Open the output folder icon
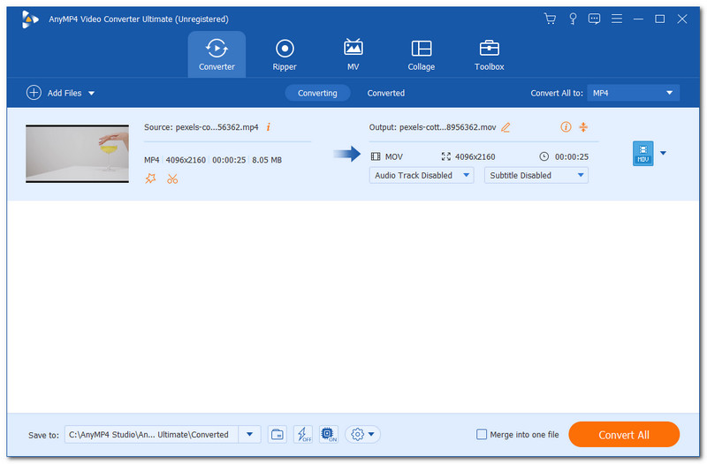Screen dimensions: 707x464 277,434
